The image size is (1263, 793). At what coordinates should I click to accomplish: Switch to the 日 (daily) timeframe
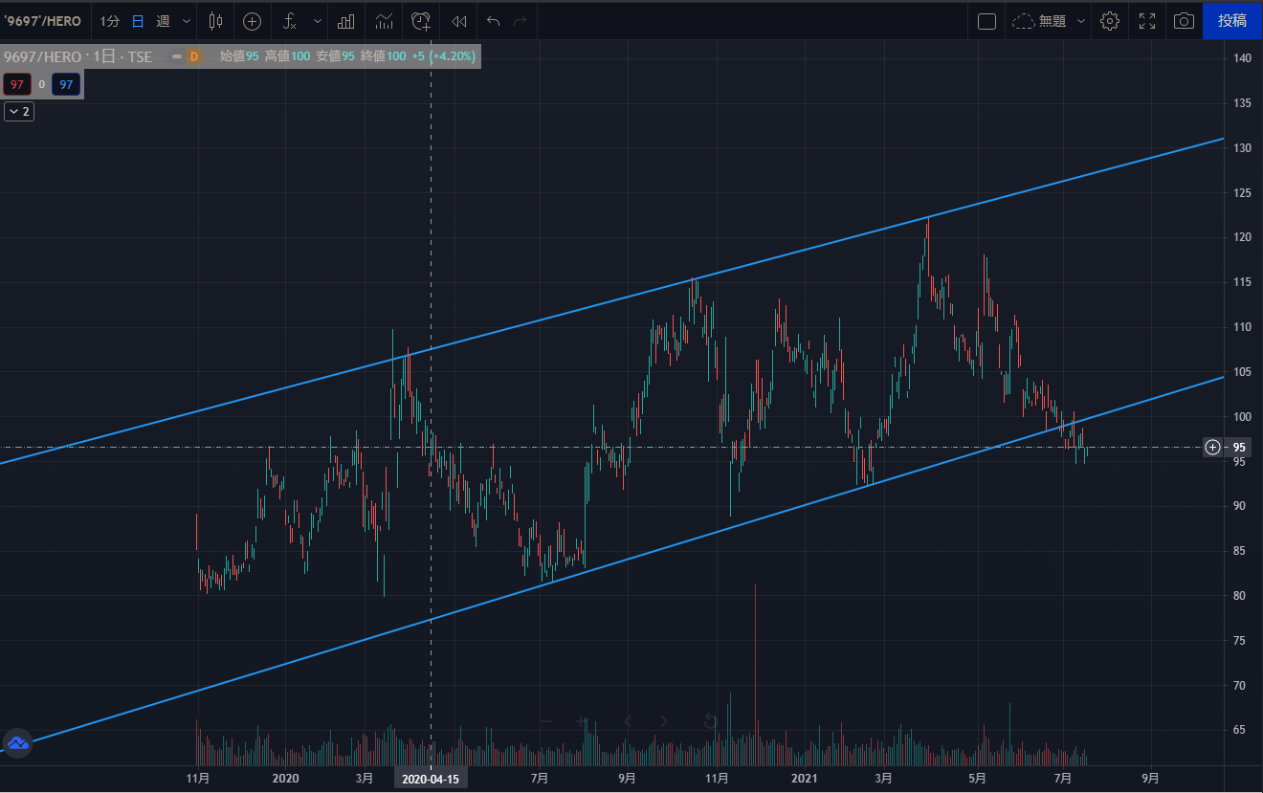(x=138, y=20)
